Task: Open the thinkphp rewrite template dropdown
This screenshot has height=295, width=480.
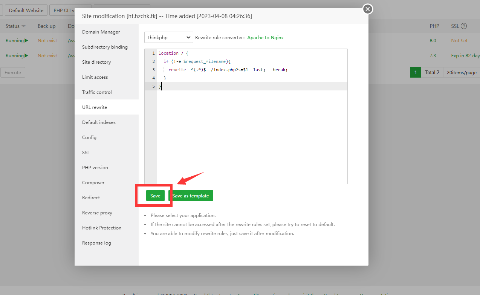Action: [x=168, y=37]
